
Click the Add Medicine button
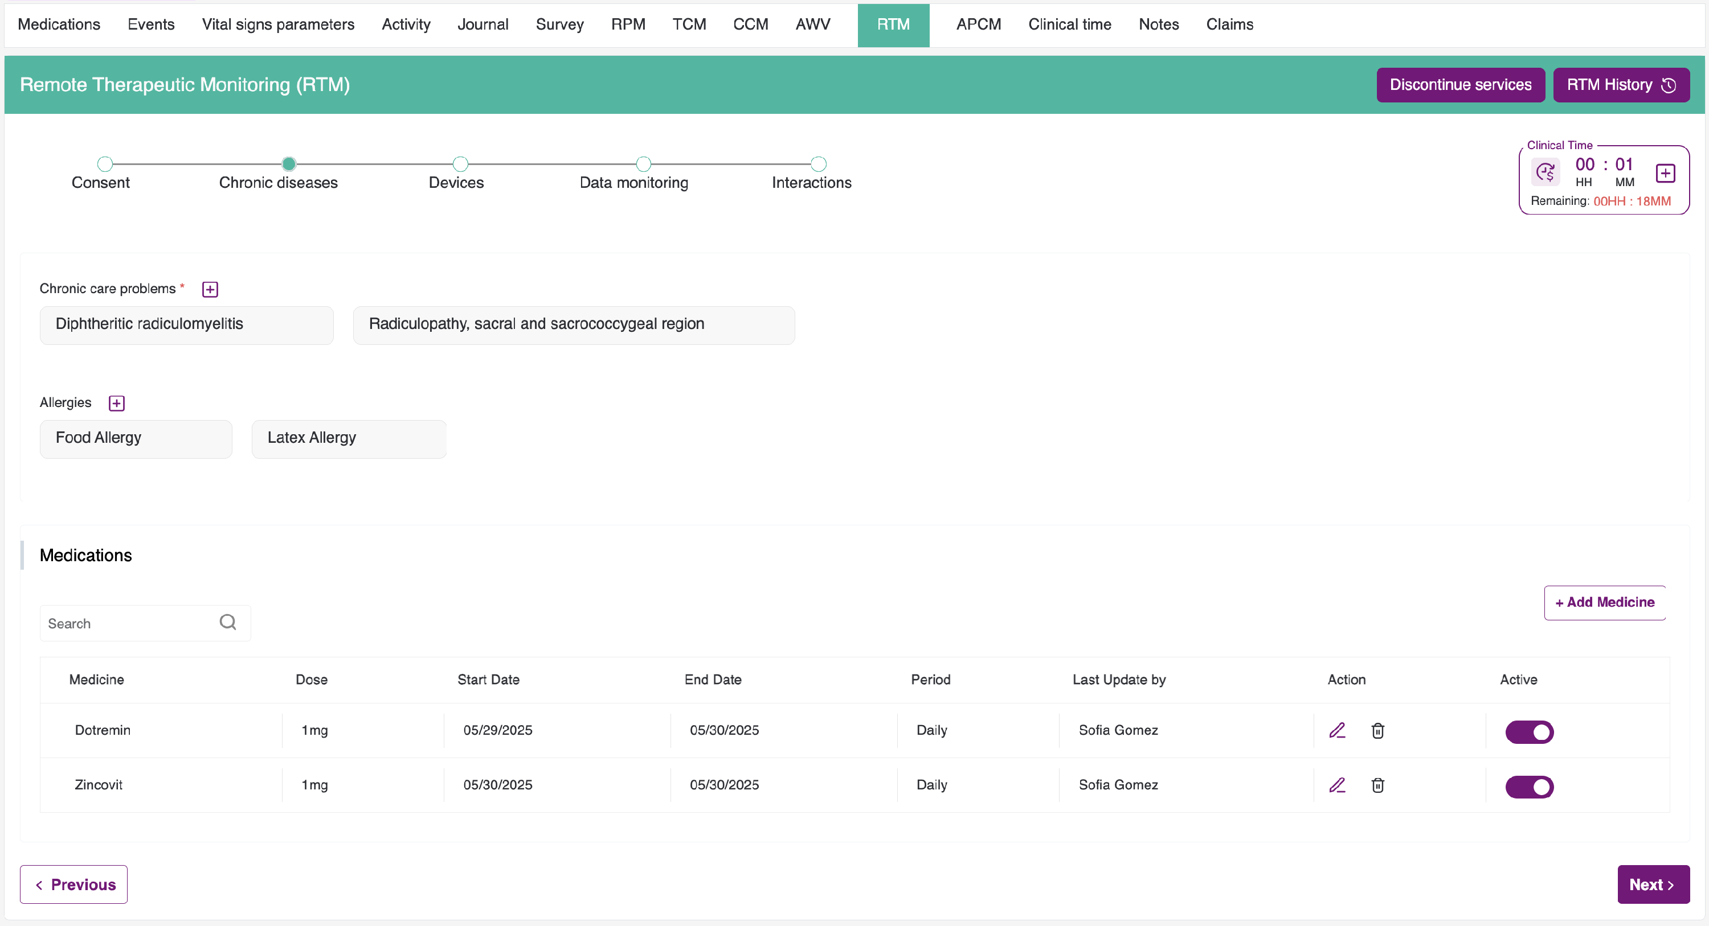(x=1604, y=602)
